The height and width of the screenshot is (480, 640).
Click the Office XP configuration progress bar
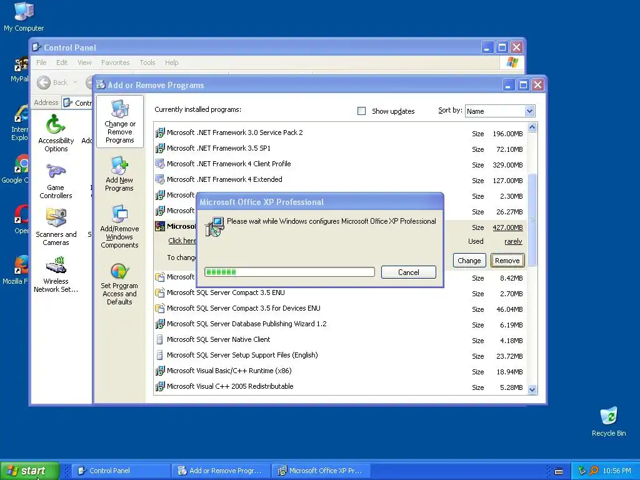289,272
